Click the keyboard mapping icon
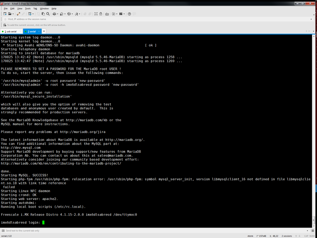Viewport: 317px width, 238px height. coord(107,14)
